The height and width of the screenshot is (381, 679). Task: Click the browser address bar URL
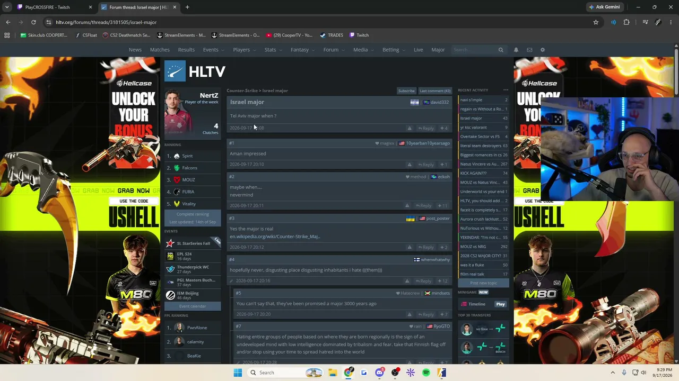pos(106,22)
